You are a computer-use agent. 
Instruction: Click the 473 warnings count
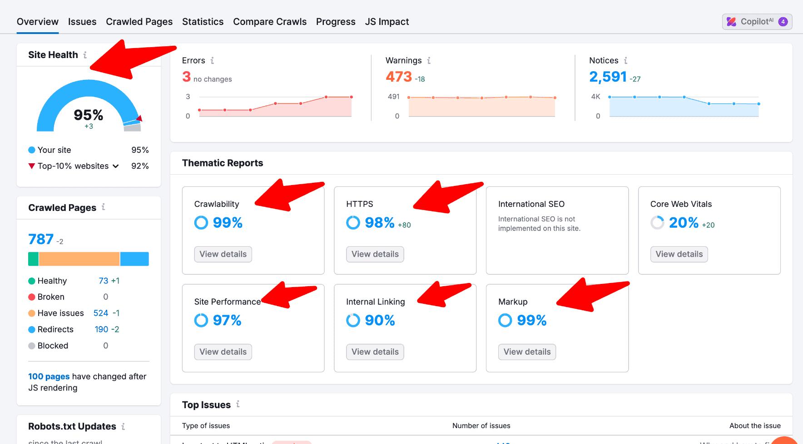tap(399, 77)
